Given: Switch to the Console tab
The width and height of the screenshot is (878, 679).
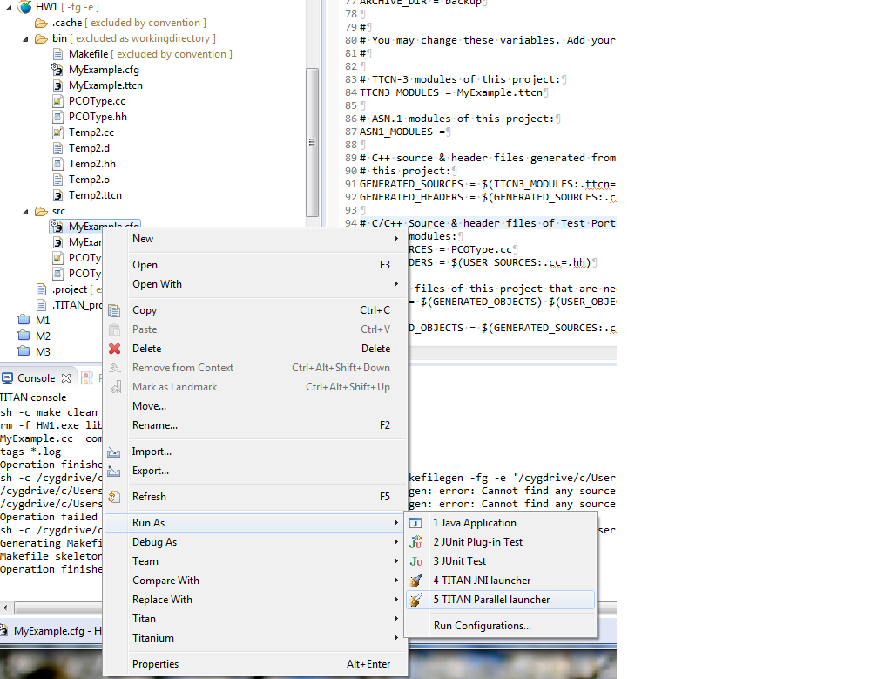Looking at the screenshot, I should tap(36, 378).
